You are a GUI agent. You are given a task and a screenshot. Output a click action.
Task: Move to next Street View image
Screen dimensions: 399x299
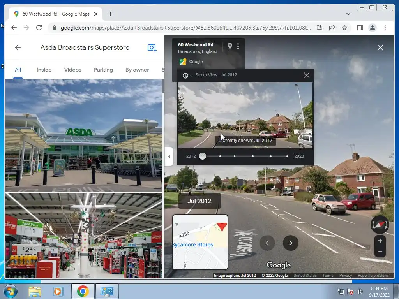290,243
